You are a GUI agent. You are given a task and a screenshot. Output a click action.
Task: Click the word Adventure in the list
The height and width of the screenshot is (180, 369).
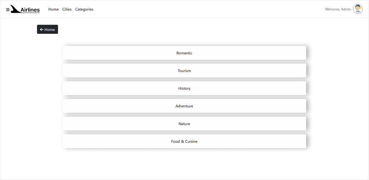(x=184, y=106)
